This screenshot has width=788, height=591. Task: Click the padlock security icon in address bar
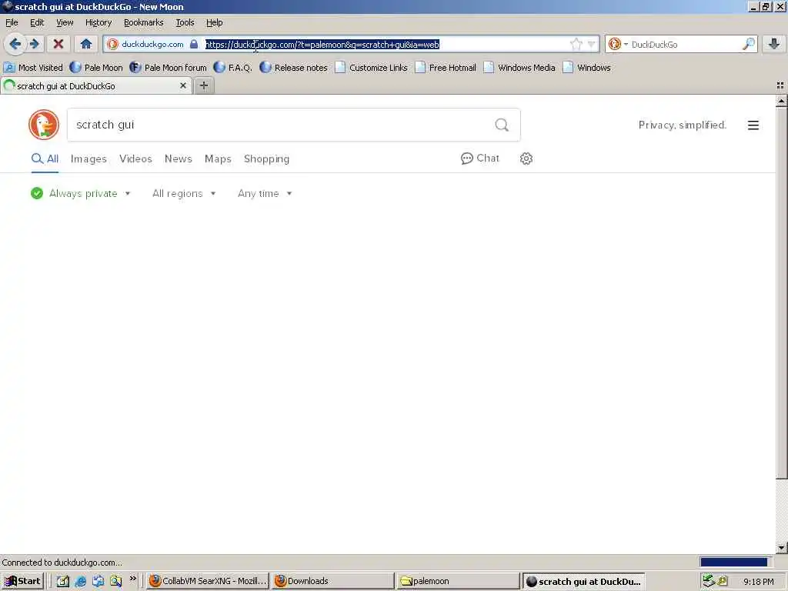(194, 44)
